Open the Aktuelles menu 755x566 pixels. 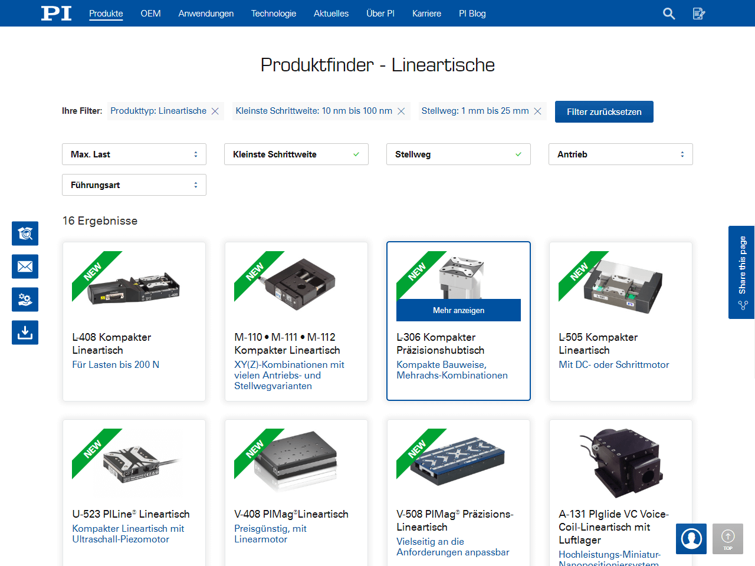point(331,14)
